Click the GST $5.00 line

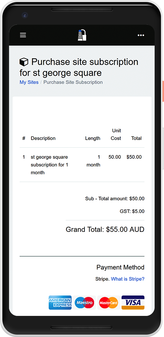pyautogui.click(x=132, y=211)
